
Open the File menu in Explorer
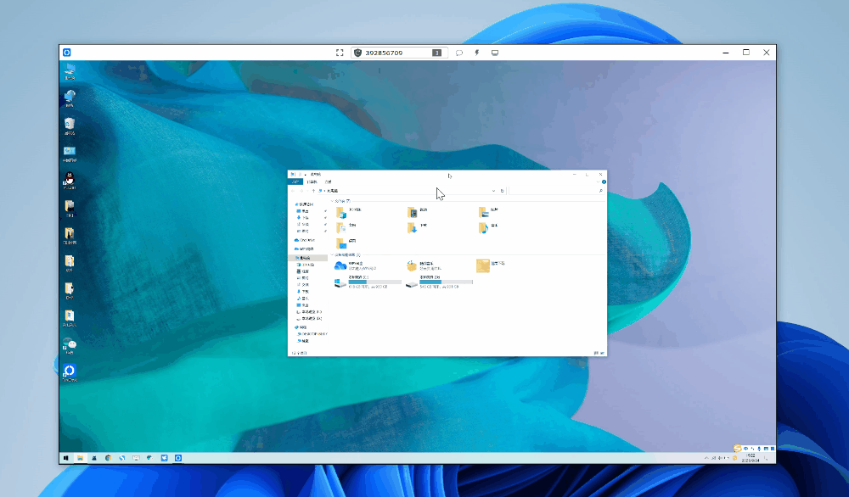[295, 181]
